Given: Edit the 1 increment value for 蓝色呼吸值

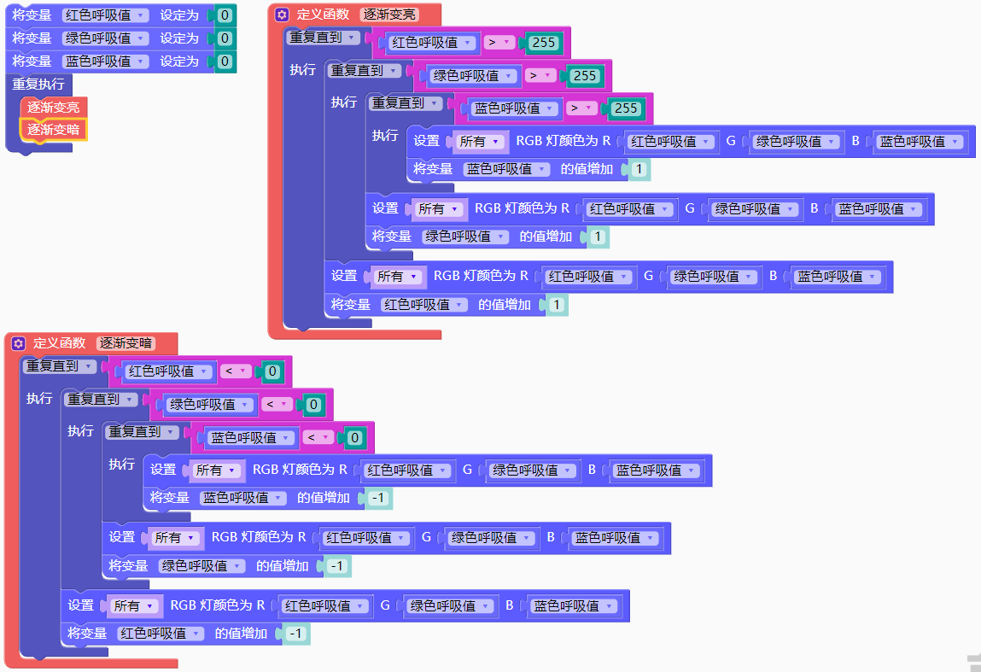Looking at the screenshot, I should coord(639,169).
